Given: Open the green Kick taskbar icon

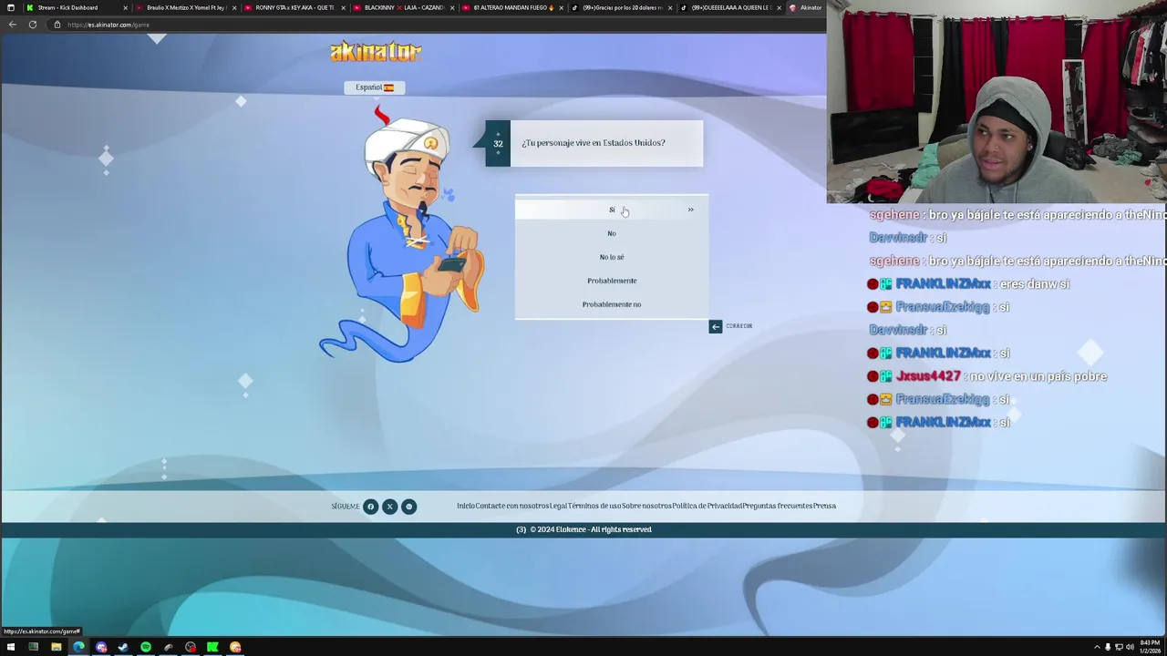Looking at the screenshot, I should (x=212, y=647).
